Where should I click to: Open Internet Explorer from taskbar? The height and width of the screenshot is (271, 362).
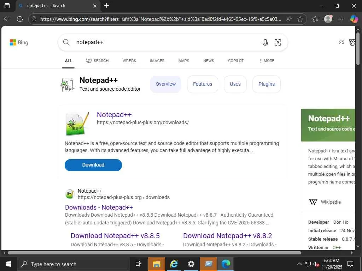[x=174, y=264]
